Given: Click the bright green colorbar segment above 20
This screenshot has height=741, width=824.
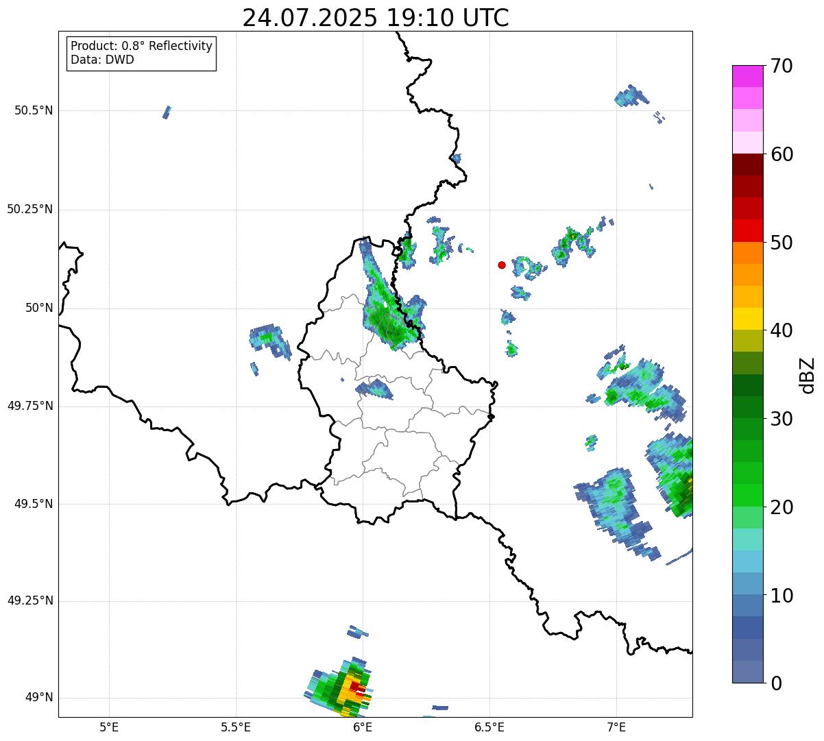Looking at the screenshot, I should 747,496.
